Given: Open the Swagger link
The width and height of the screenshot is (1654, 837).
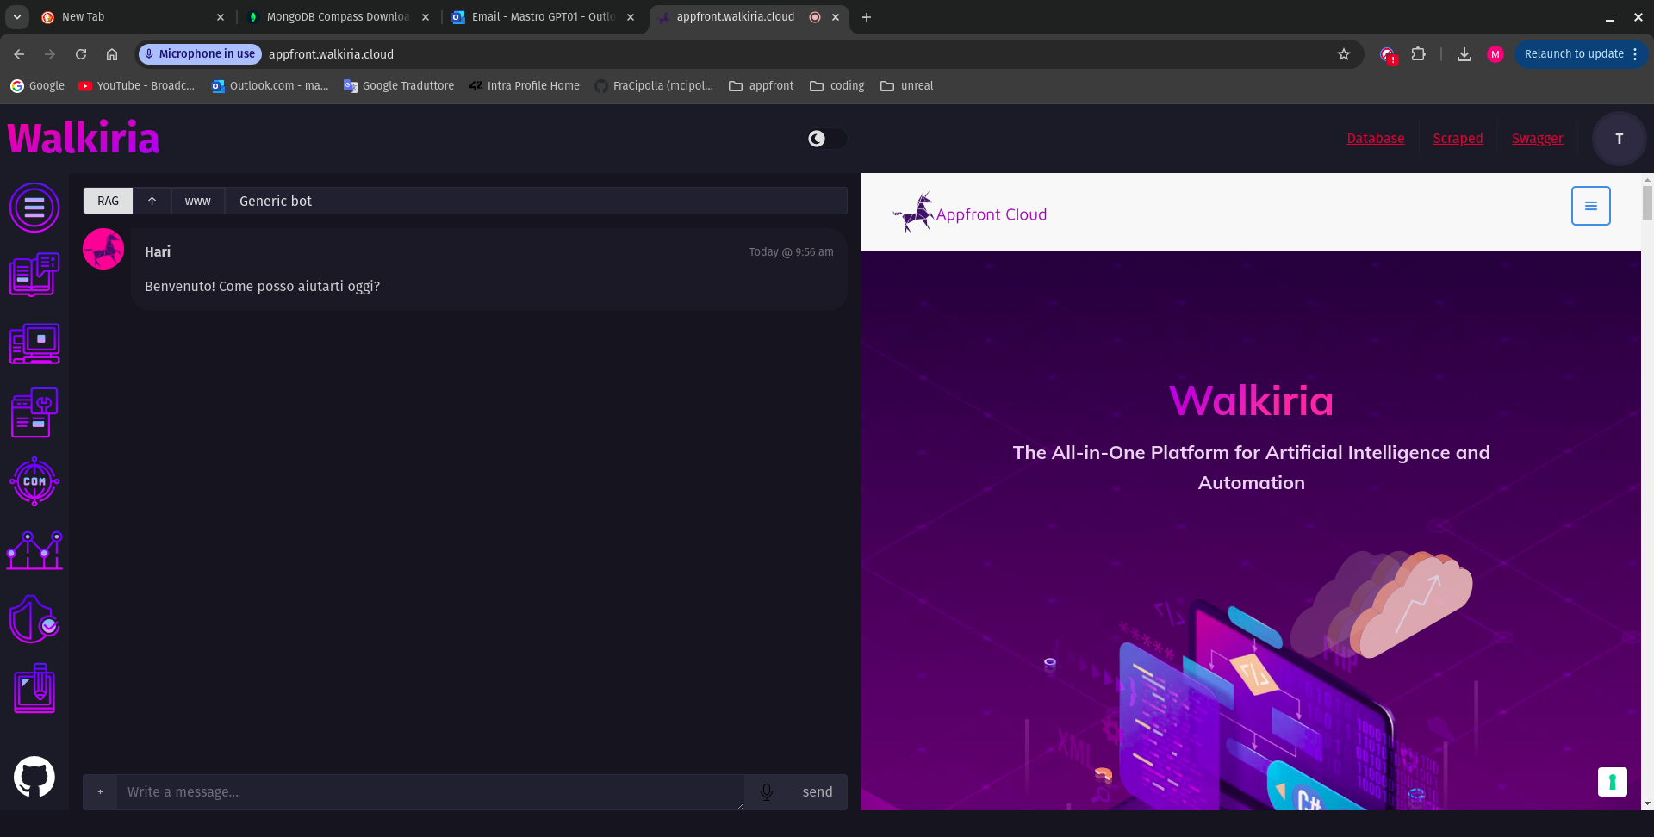Looking at the screenshot, I should [1537, 139].
